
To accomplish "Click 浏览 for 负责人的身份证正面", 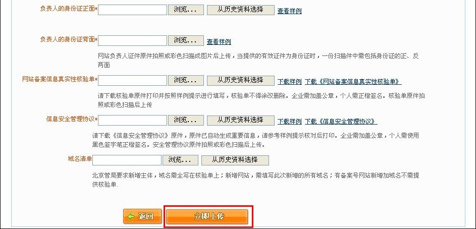I will click(185, 10).
